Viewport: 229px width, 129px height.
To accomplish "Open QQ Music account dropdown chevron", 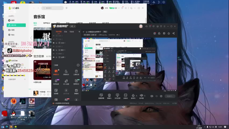I will coord(119,8).
